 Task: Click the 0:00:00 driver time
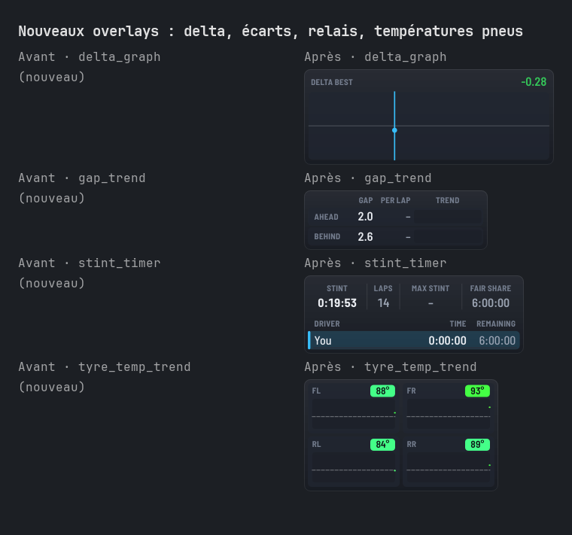point(447,341)
